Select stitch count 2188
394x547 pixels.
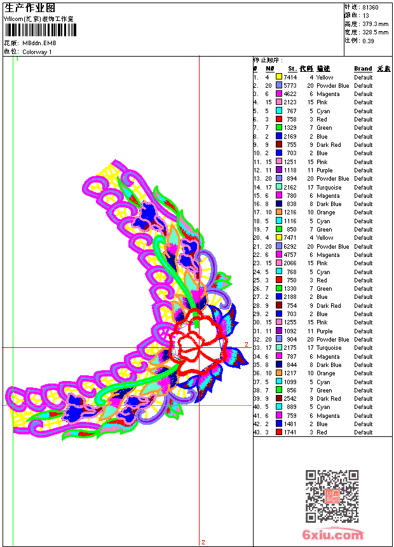(x=290, y=297)
